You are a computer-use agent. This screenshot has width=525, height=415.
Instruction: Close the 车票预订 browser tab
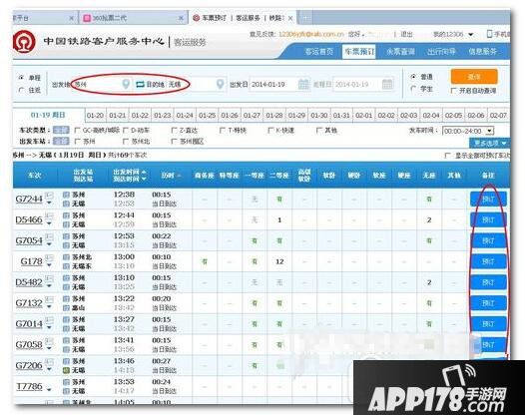point(290,18)
